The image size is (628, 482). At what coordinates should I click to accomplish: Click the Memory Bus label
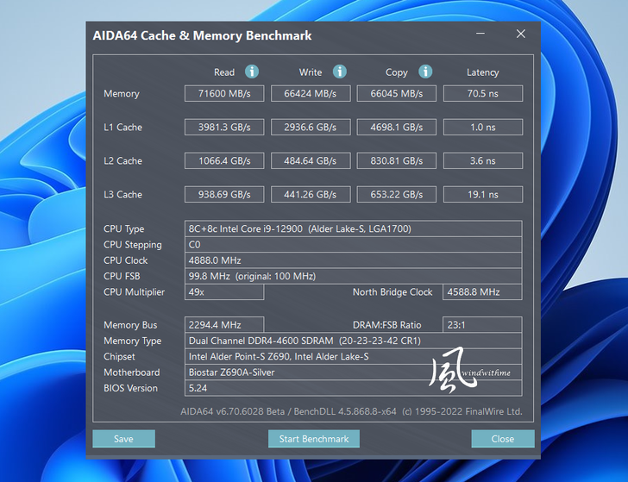[x=130, y=325]
